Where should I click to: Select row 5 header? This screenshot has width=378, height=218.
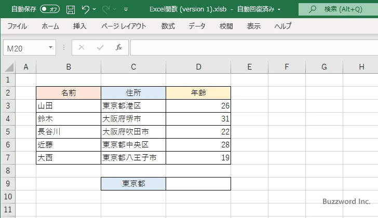pyautogui.click(x=8, y=132)
